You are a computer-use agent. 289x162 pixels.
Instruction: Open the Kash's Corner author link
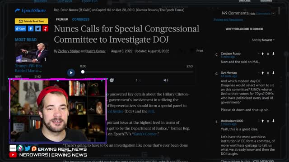[96, 51]
